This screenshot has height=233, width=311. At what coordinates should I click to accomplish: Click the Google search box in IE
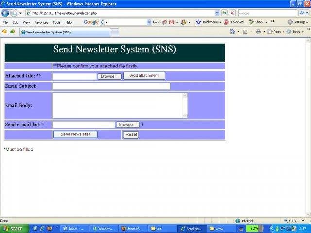[268, 13]
